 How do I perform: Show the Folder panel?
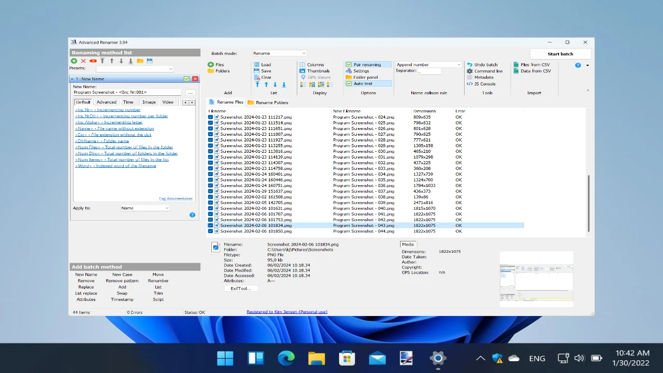tap(362, 77)
